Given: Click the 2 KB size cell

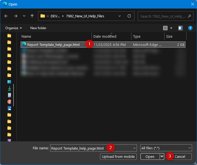Looking at the screenshot, I should click(181, 45).
